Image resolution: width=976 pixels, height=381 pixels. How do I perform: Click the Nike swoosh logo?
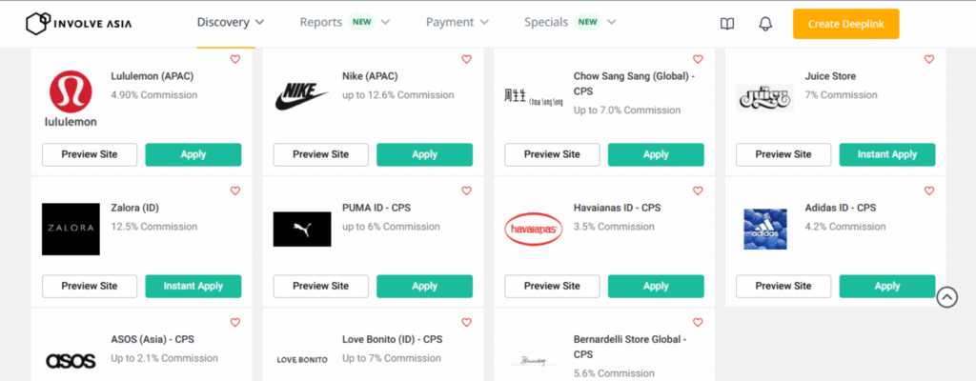tap(301, 95)
